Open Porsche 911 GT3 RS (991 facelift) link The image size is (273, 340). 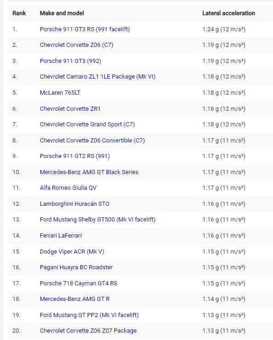(85, 29)
